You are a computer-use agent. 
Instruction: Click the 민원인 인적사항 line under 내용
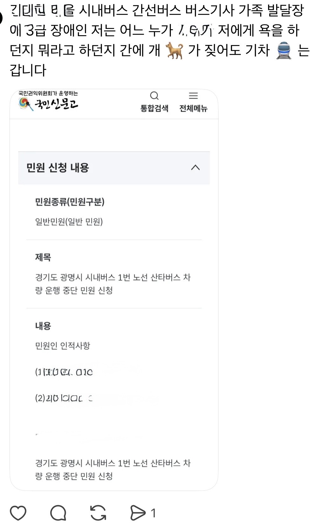pyautogui.click(x=63, y=345)
